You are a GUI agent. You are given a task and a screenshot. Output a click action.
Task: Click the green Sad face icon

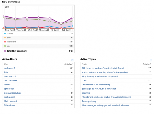pyautogui.click(x=5, y=46)
